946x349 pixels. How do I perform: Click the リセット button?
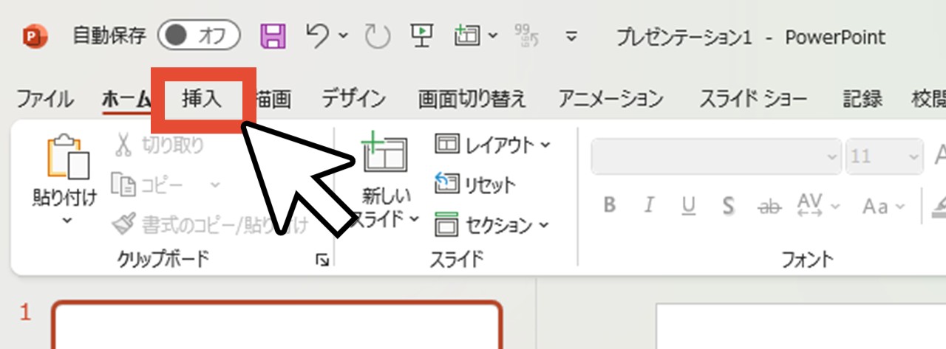coord(475,184)
